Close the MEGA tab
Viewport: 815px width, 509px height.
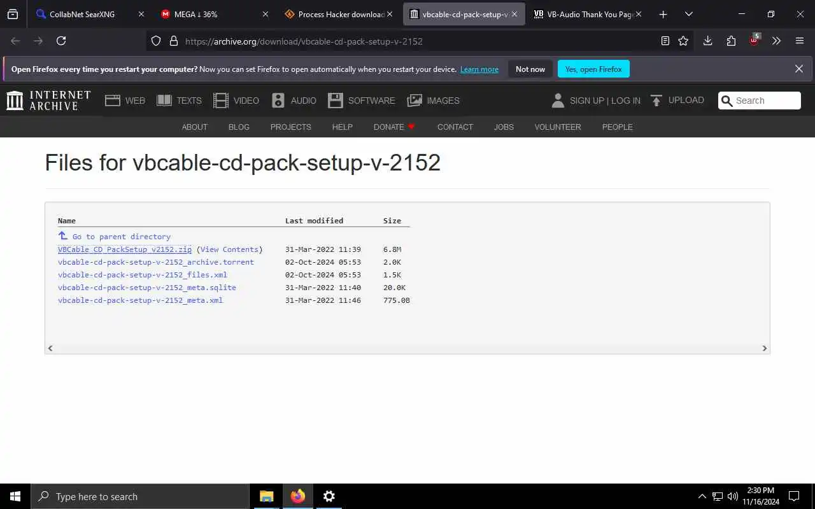pyautogui.click(x=266, y=14)
